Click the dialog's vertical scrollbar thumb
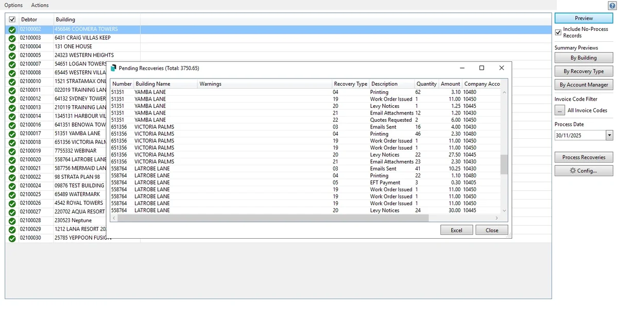 [x=504, y=164]
